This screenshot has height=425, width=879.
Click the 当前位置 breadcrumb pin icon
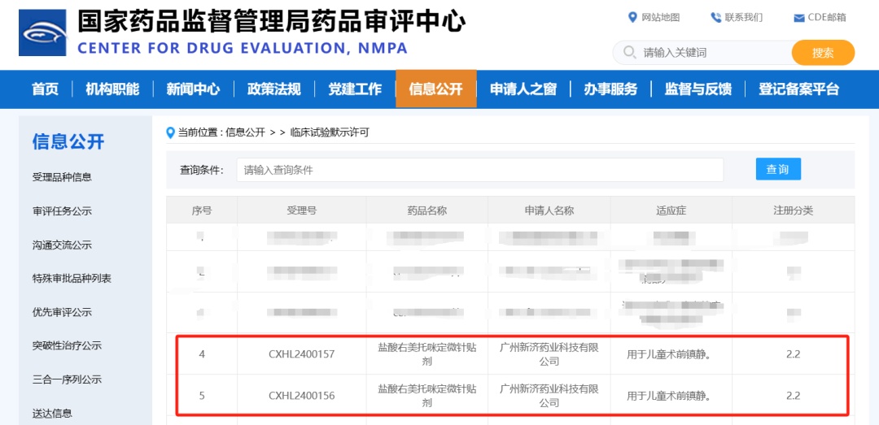pos(170,132)
